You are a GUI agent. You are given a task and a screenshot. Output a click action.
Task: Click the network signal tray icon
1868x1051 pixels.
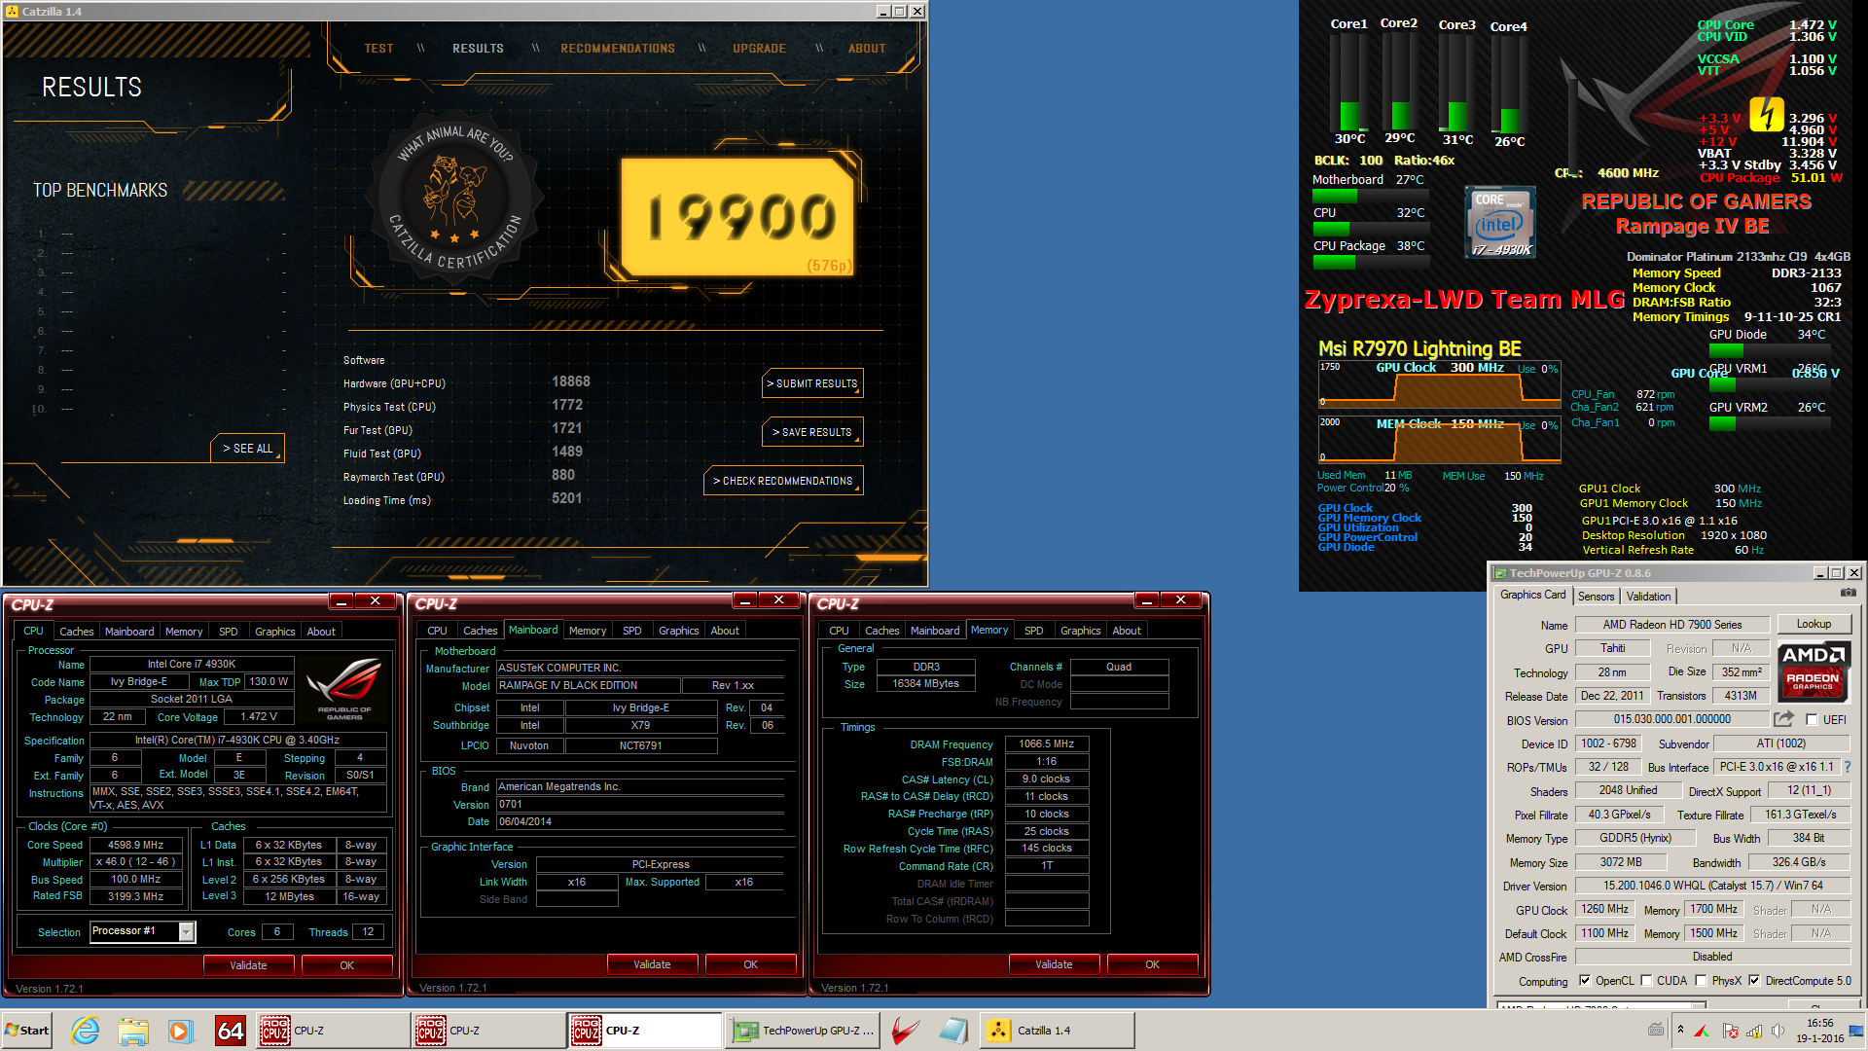[x=1754, y=1031]
